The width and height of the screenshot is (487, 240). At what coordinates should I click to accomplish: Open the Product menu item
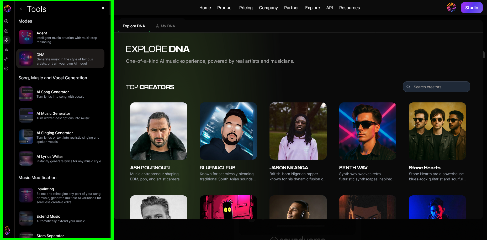(x=225, y=8)
